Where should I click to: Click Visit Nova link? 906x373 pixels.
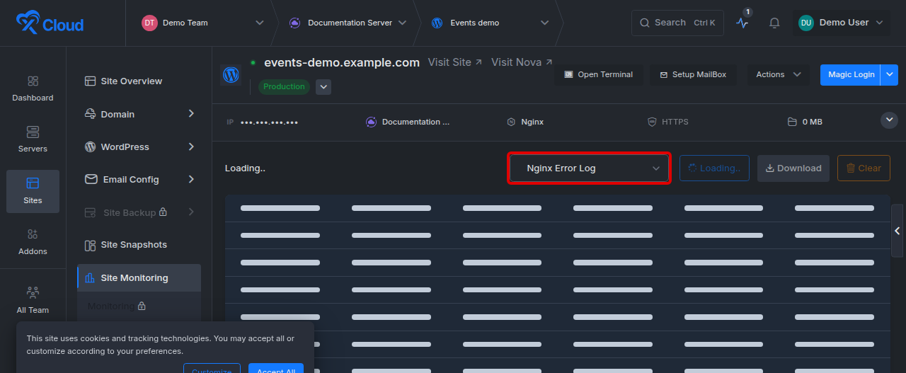522,62
